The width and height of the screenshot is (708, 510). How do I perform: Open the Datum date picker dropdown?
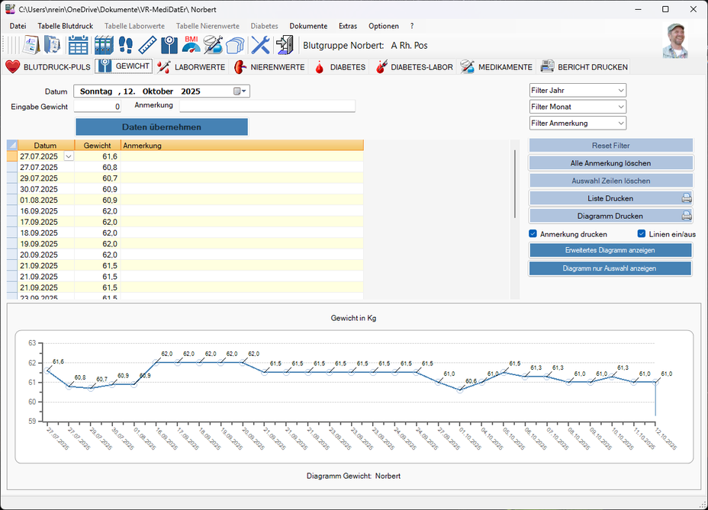(240, 91)
